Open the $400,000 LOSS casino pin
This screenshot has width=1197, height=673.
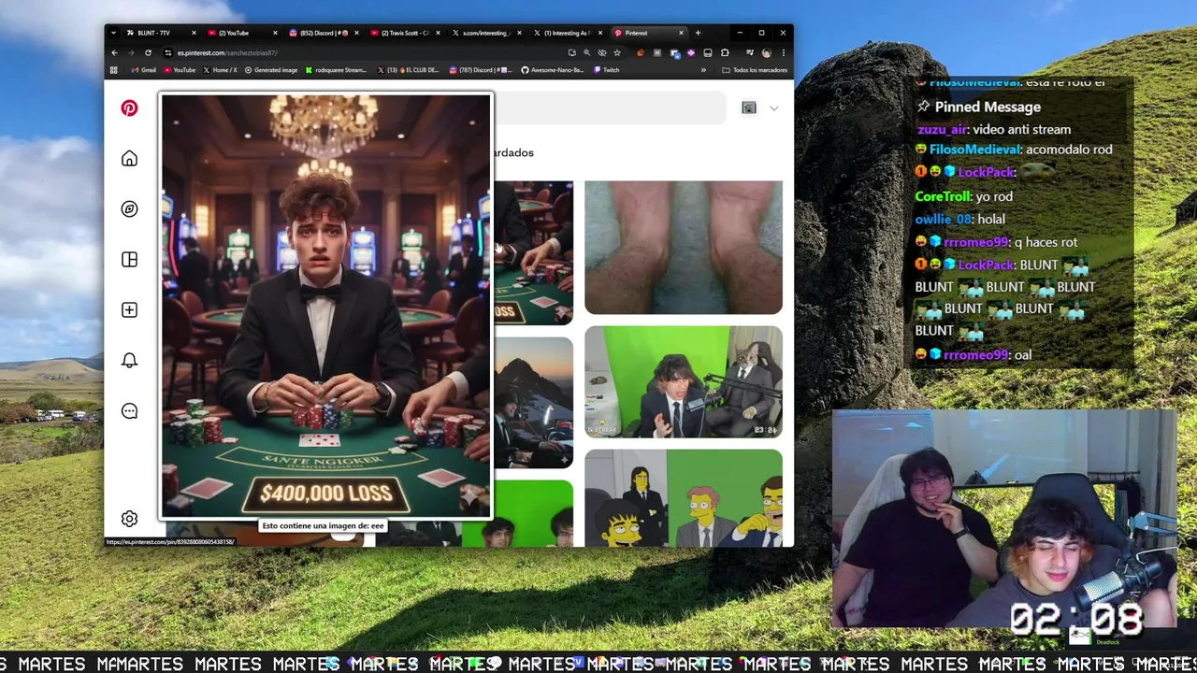325,306
